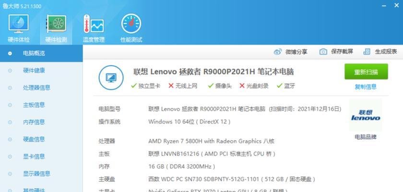Click the 鲁大师 5.21.1300 window title
This screenshot has width=403, height=192.
tap(22, 6)
